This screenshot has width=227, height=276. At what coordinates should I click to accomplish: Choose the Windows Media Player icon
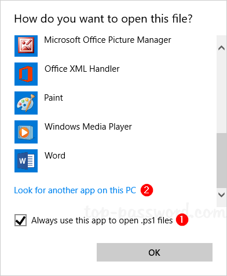pos(26,132)
